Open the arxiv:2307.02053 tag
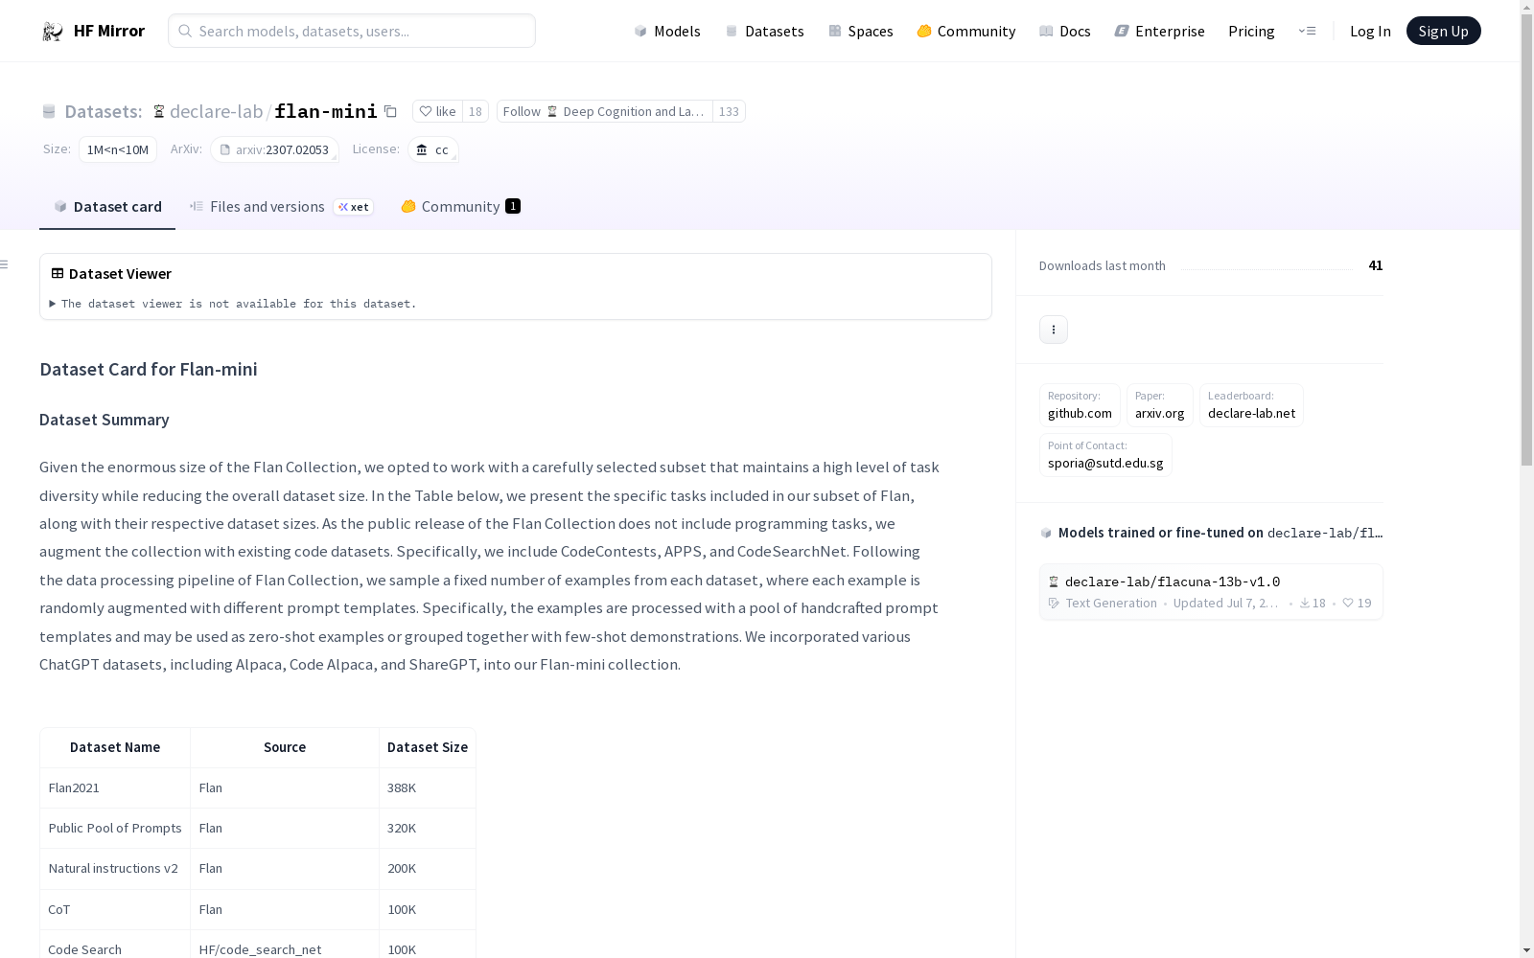 [274, 149]
